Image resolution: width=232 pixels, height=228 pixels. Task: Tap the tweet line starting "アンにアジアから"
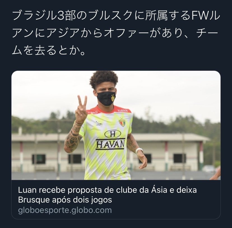(x=115, y=33)
